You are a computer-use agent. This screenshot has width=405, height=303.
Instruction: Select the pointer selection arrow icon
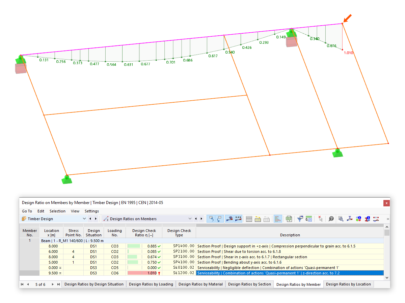tap(320, 219)
